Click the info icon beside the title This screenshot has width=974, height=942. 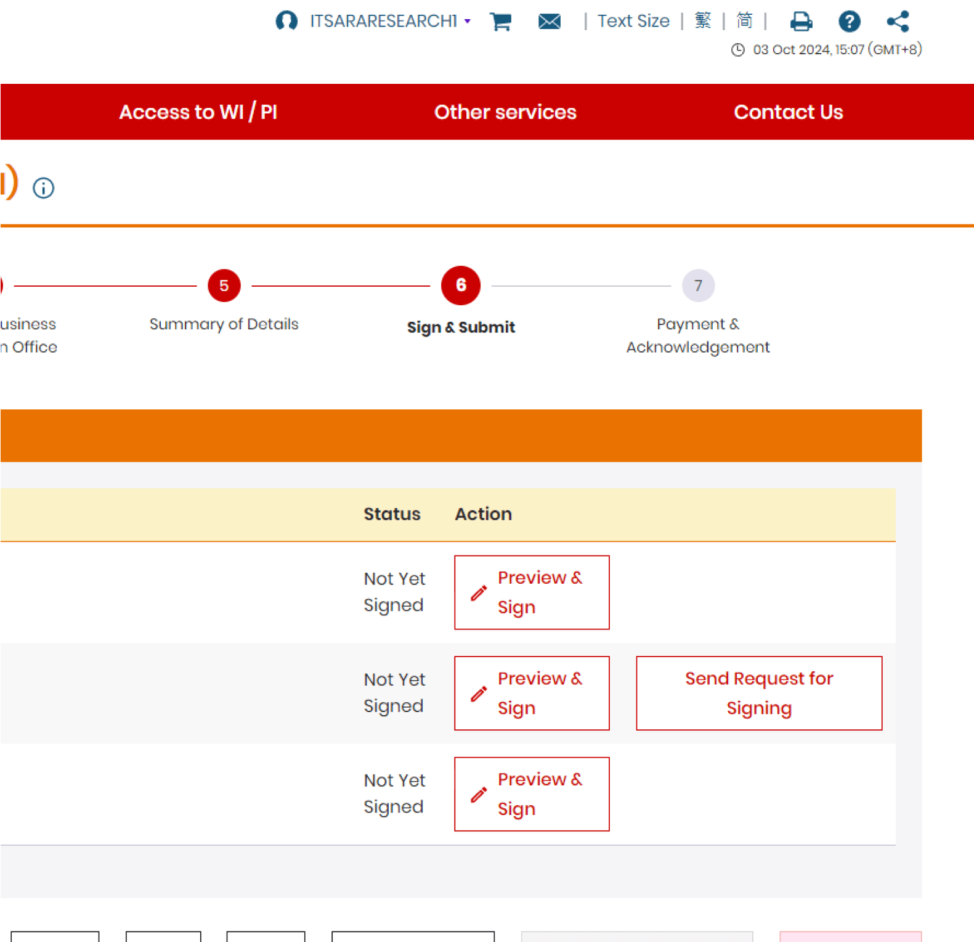(x=43, y=188)
